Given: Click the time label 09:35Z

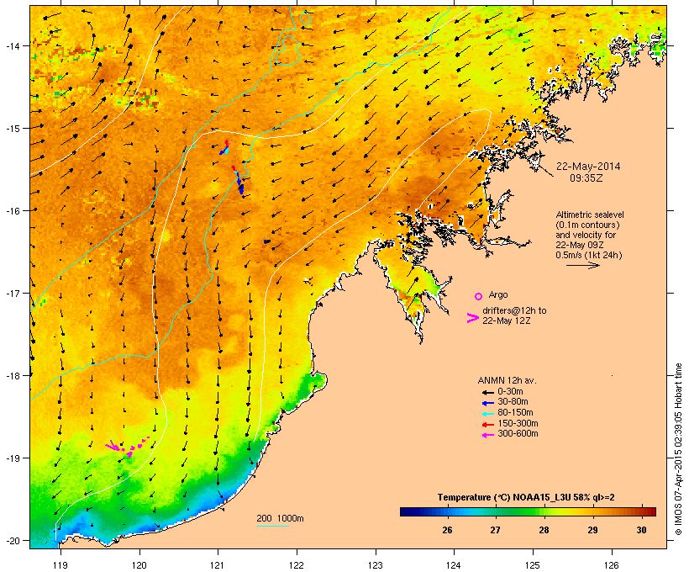Looking at the screenshot, I should point(586,177).
